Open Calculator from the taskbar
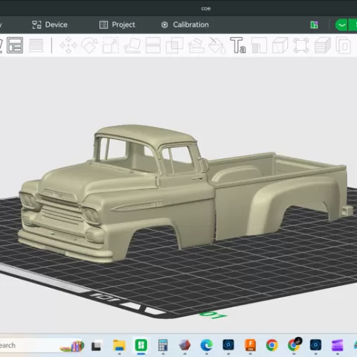 tap(163, 345)
